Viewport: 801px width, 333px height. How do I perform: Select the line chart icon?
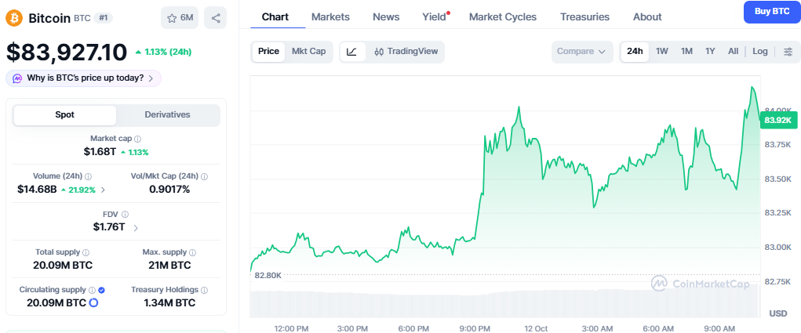point(352,52)
